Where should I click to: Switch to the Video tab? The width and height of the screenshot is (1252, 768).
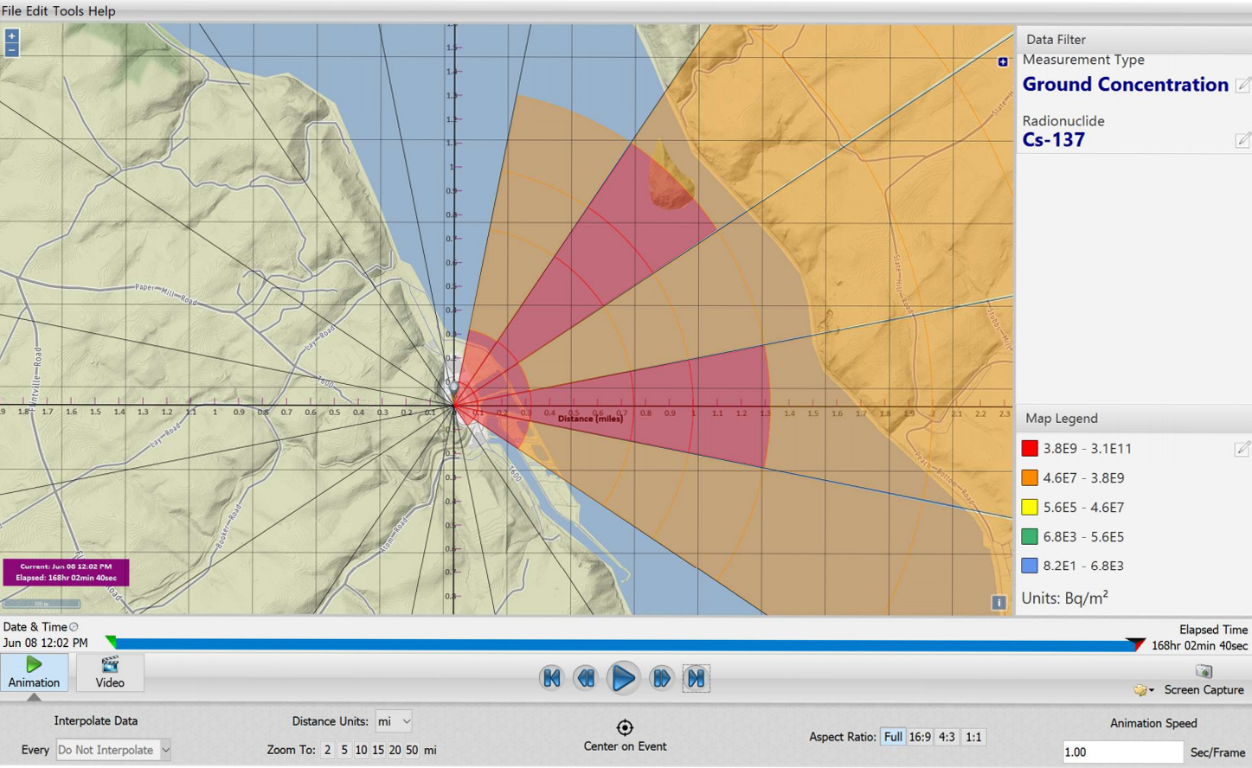110,672
